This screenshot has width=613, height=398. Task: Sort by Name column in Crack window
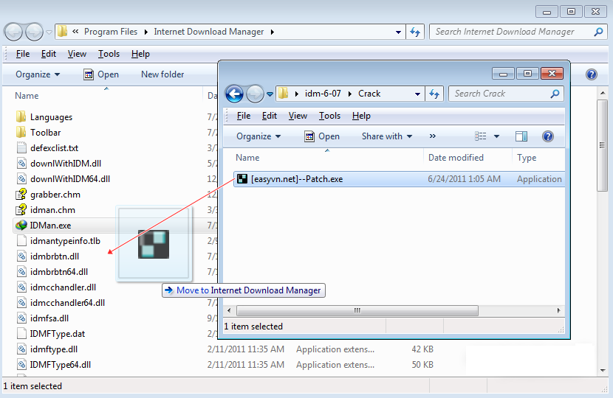tap(247, 158)
